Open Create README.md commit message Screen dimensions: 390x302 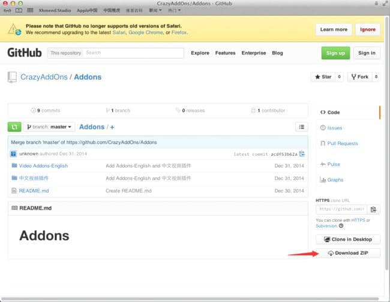click(128, 191)
